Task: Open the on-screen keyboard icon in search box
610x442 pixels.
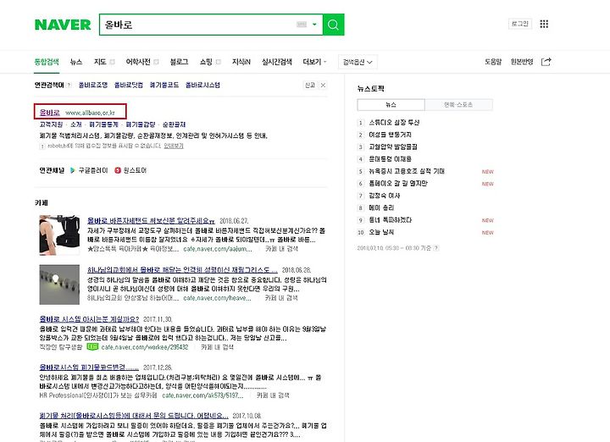Action: click(302, 25)
